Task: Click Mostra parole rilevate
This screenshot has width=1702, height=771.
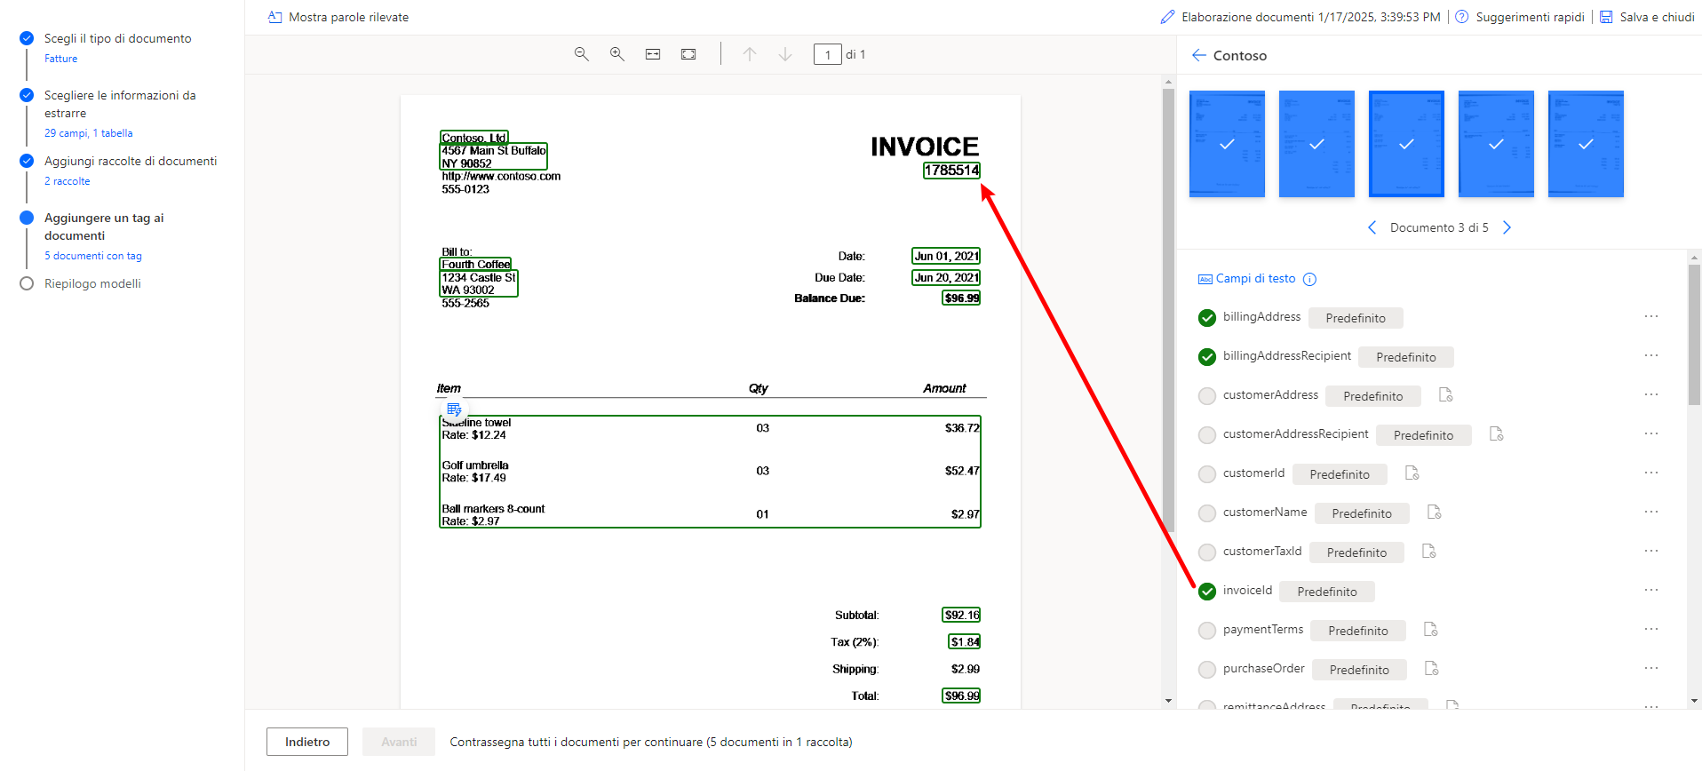Action: click(338, 17)
